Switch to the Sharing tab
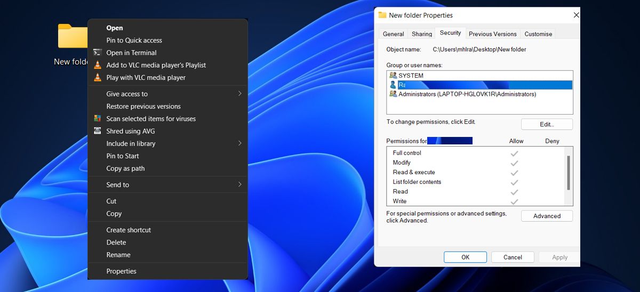Viewport: 640px width, 292px height. 421,34
